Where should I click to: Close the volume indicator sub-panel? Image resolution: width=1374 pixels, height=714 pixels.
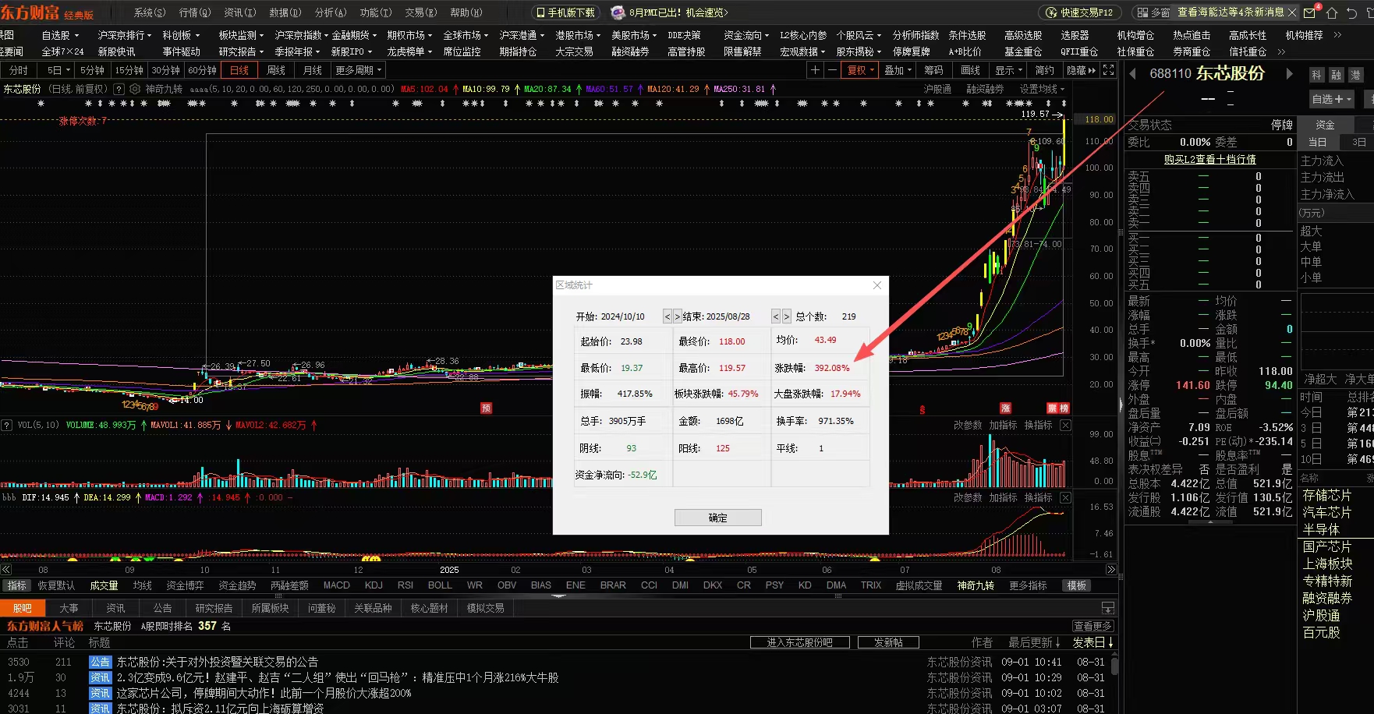point(1065,425)
